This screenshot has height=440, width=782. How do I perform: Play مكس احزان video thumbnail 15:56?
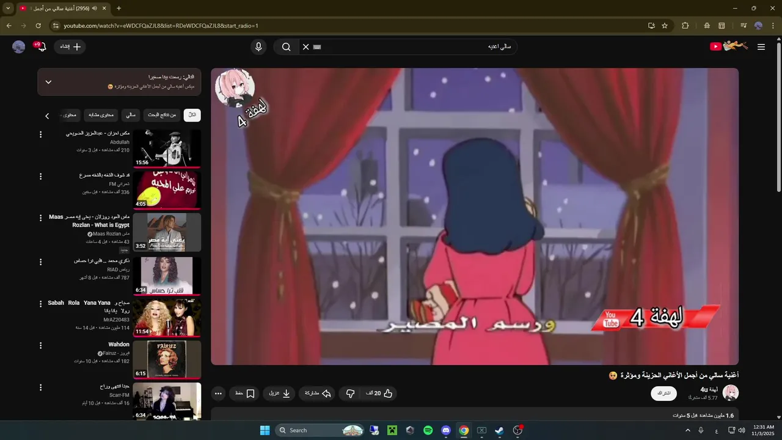(167, 147)
